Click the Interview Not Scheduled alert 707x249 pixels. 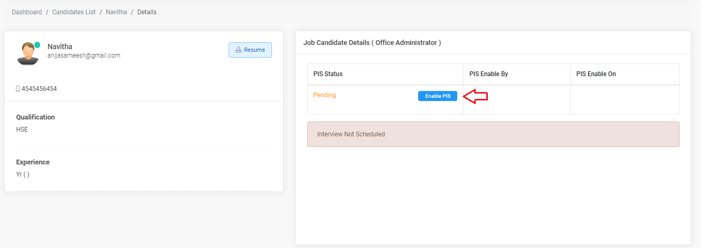[x=493, y=134]
